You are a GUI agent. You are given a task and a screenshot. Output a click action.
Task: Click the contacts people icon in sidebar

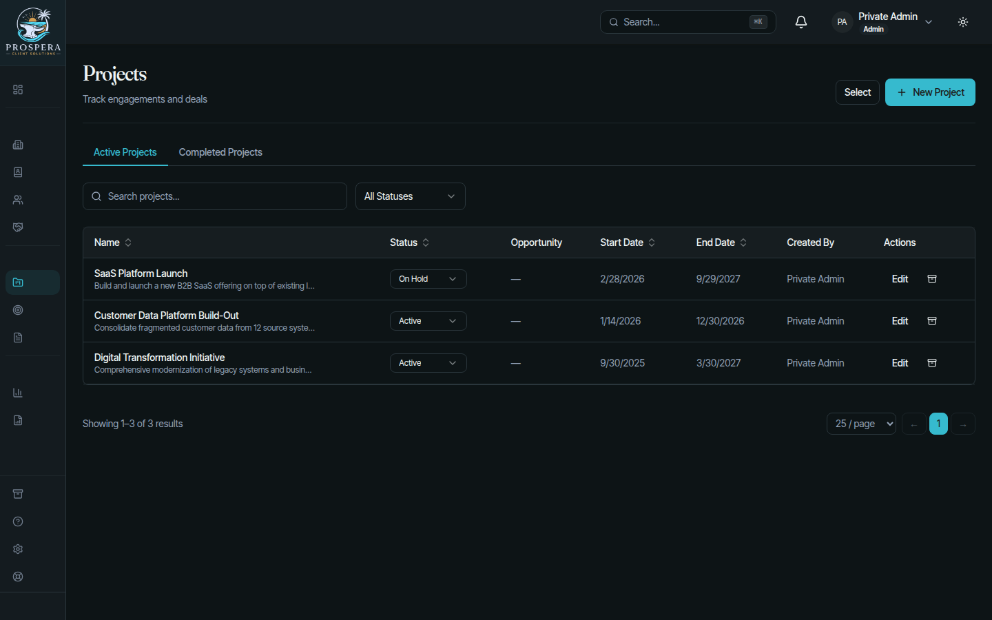(x=18, y=200)
